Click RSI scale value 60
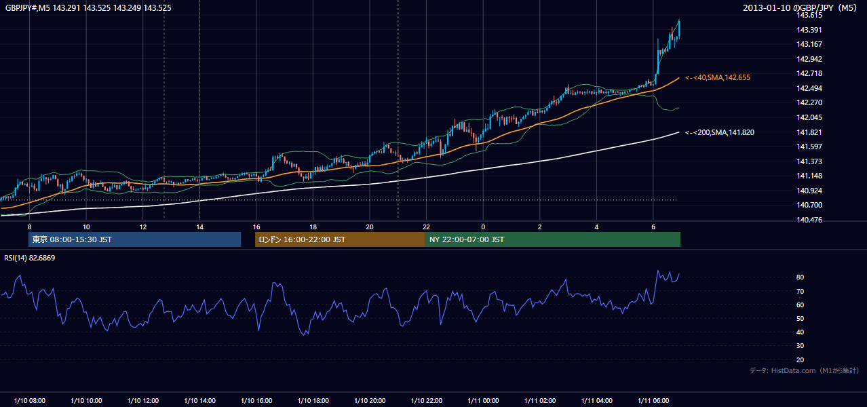The height and width of the screenshot is (407, 867). pos(801,305)
